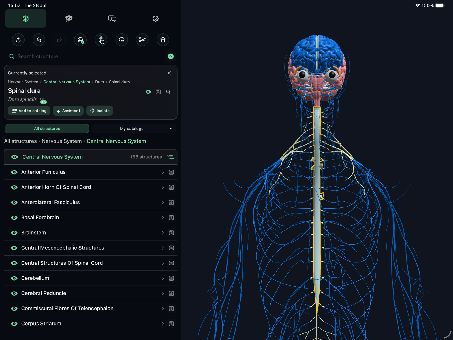Click the search magnifier icon
Screen dimensions: 453x340
12,56
